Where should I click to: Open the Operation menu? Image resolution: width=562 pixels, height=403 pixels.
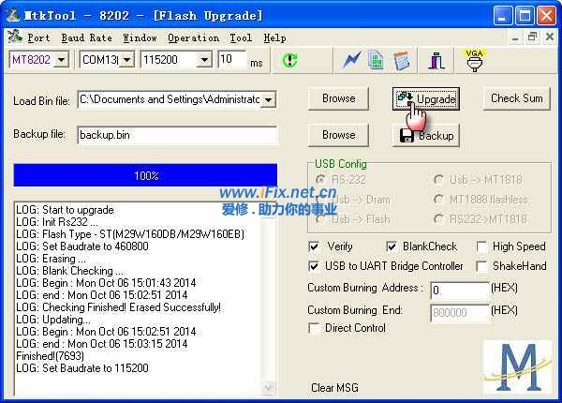point(193,38)
